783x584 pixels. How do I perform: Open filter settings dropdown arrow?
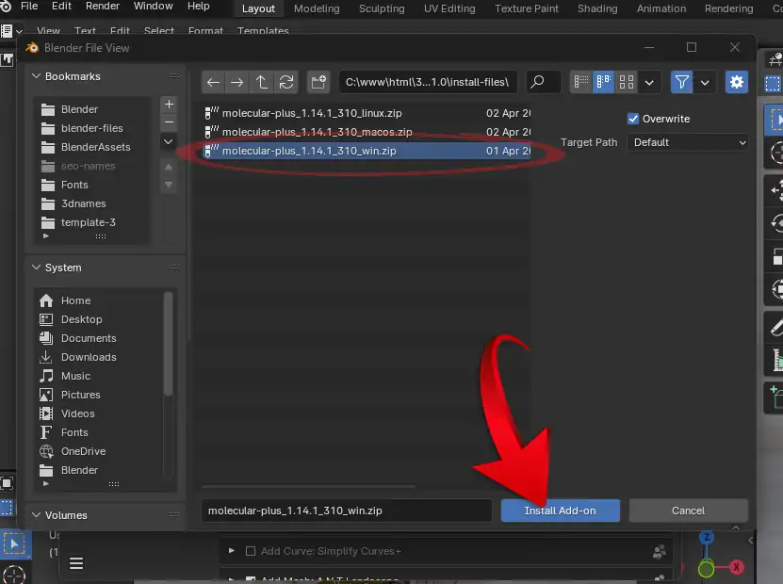coord(705,82)
